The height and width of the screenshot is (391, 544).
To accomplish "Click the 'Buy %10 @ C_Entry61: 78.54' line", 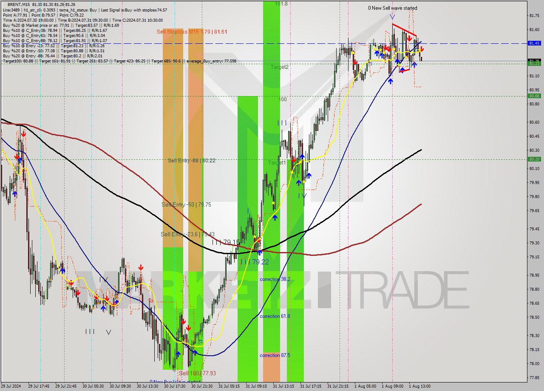I will point(54,36).
